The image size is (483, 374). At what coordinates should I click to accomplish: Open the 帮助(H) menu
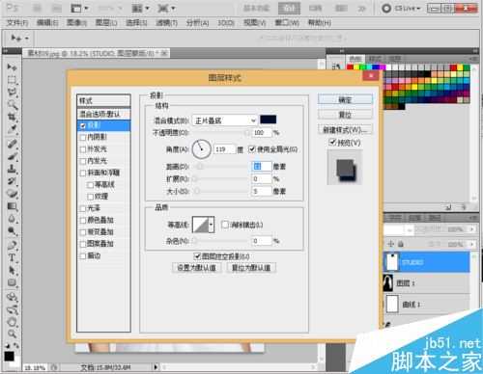[320, 22]
